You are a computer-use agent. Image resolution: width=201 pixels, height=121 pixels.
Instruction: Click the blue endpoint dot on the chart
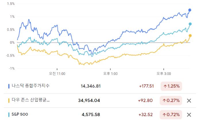(190, 10)
